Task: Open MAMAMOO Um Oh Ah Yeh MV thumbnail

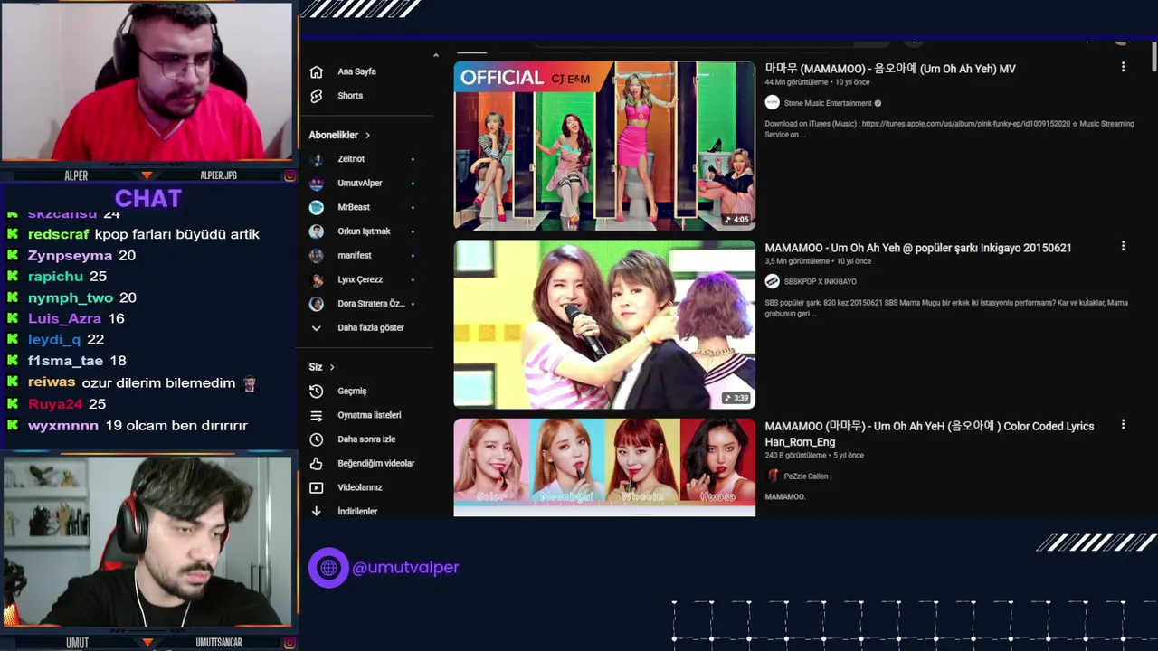Action: tap(604, 146)
